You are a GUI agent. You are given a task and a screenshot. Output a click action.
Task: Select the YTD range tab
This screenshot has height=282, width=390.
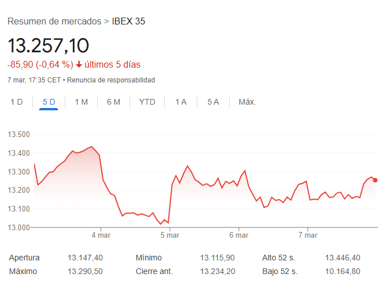(x=147, y=102)
